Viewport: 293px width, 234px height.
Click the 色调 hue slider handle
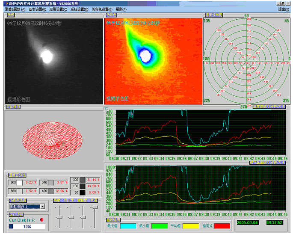point(94,207)
